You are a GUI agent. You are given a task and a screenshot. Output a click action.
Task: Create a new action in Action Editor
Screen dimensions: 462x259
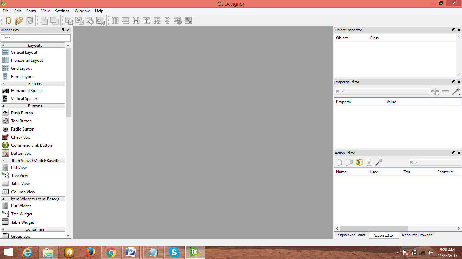click(x=339, y=162)
